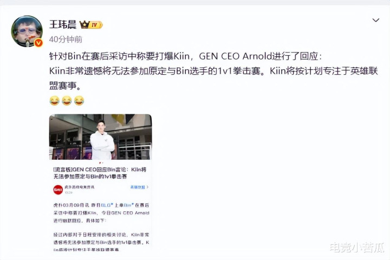Expand the post options chevron menu
Image resolution: width=390 pixels, height=260 pixels.
pyautogui.click(x=375, y=20)
